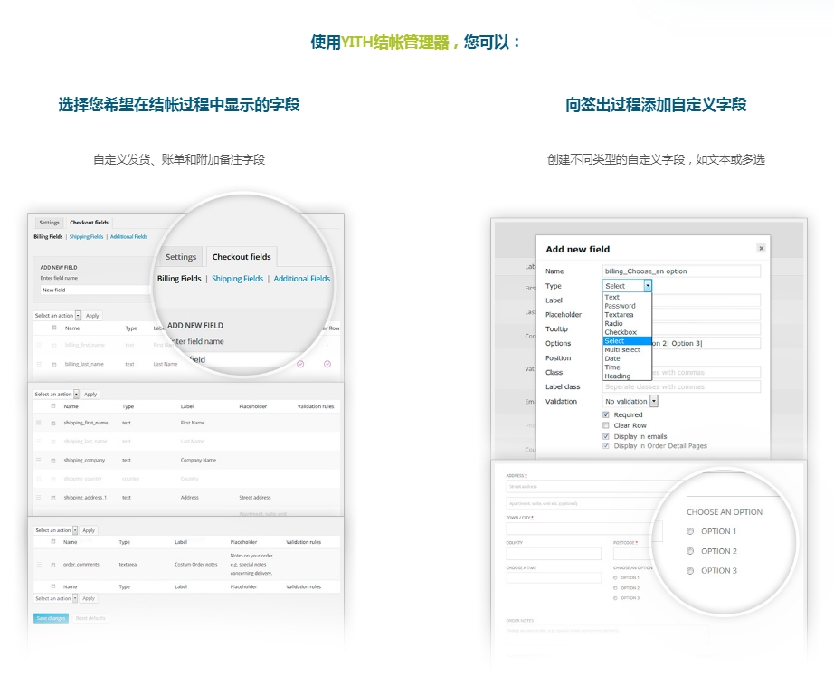
Task: Open Select an action dropdown above order_comments table
Action: tap(56, 530)
